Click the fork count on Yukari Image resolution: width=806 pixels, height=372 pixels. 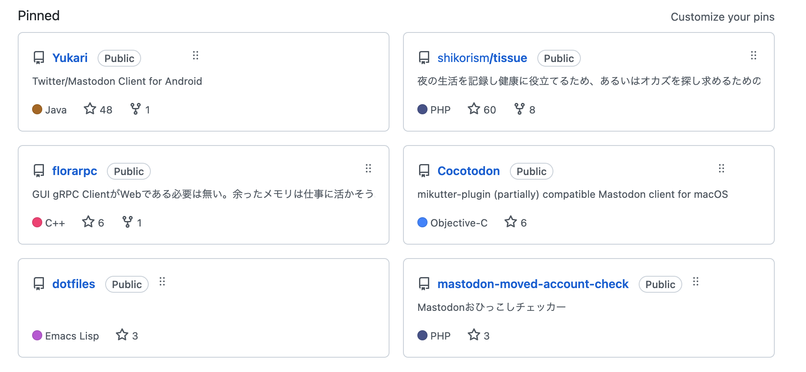pyautogui.click(x=140, y=110)
